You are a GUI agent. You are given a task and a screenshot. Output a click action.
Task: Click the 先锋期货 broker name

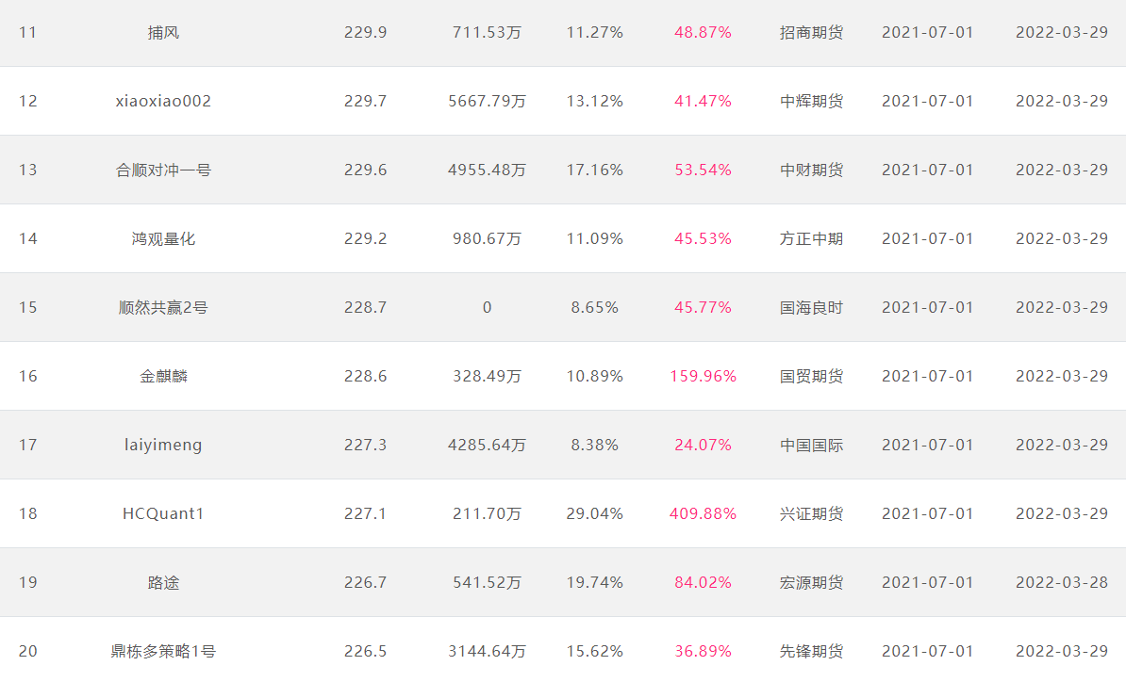[x=811, y=651]
